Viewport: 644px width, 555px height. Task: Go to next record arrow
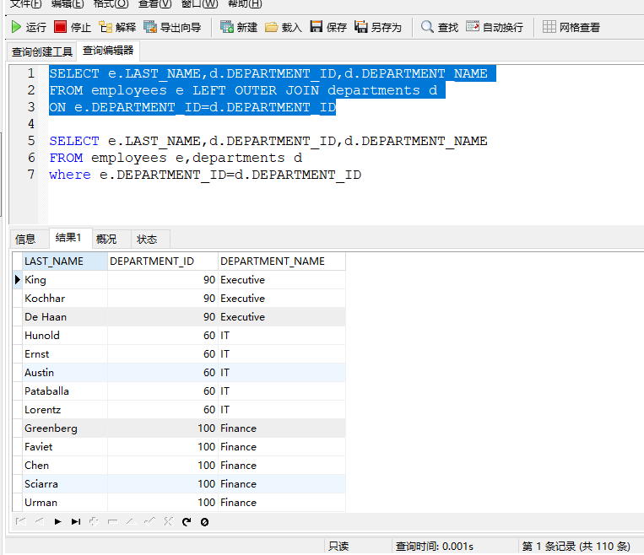point(58,522)
